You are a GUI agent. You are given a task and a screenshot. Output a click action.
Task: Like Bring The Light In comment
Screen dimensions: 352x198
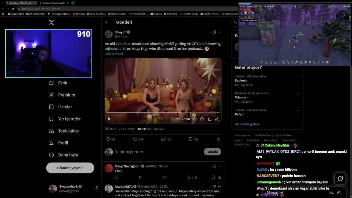coord(165,177)
